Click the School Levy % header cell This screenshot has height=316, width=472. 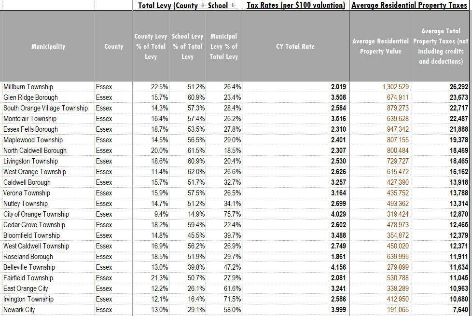187,46
